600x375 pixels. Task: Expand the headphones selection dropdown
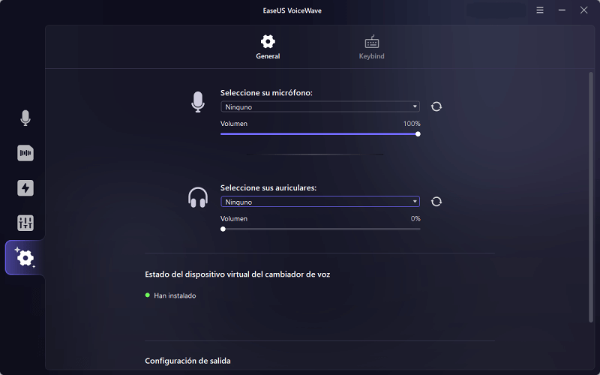[x=319, y=202]
